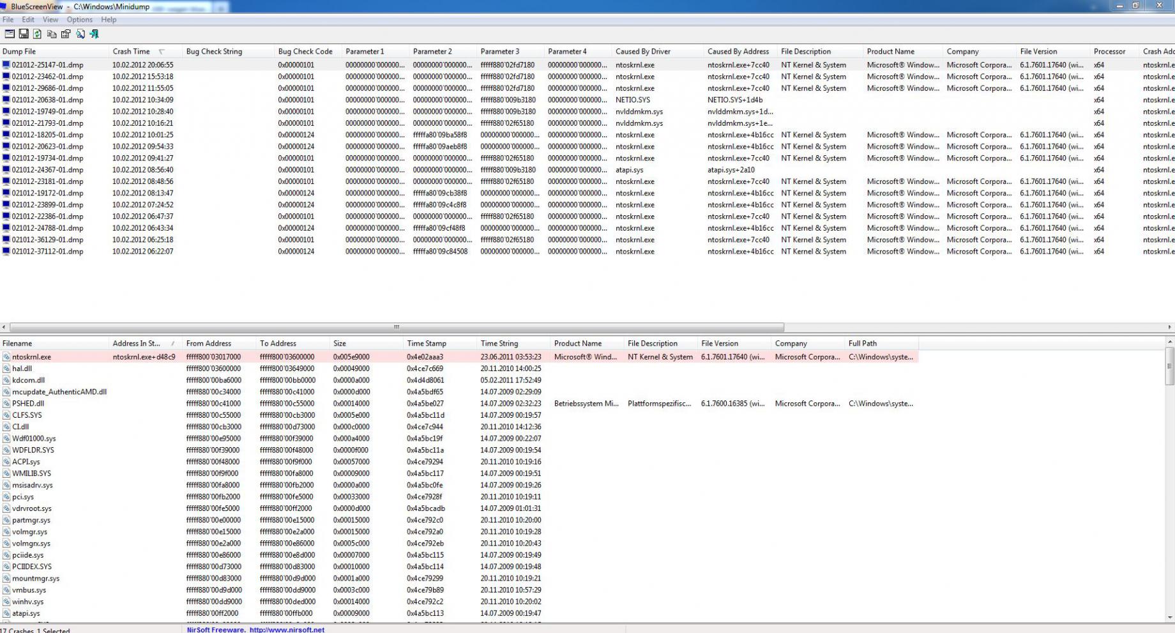The width and height of the screenshot is (1175, 633).
Task: Open the View menu
Action: [x=50, y=20]
